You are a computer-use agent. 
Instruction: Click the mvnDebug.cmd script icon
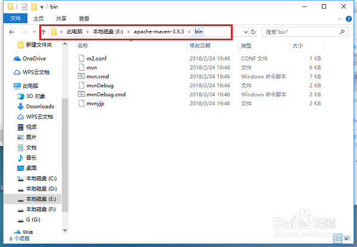click(x=82, y=94)
